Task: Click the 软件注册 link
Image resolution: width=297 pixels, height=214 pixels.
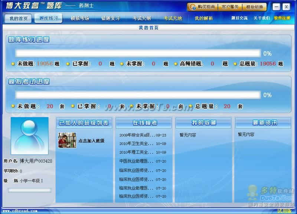Action: point(282,18)
